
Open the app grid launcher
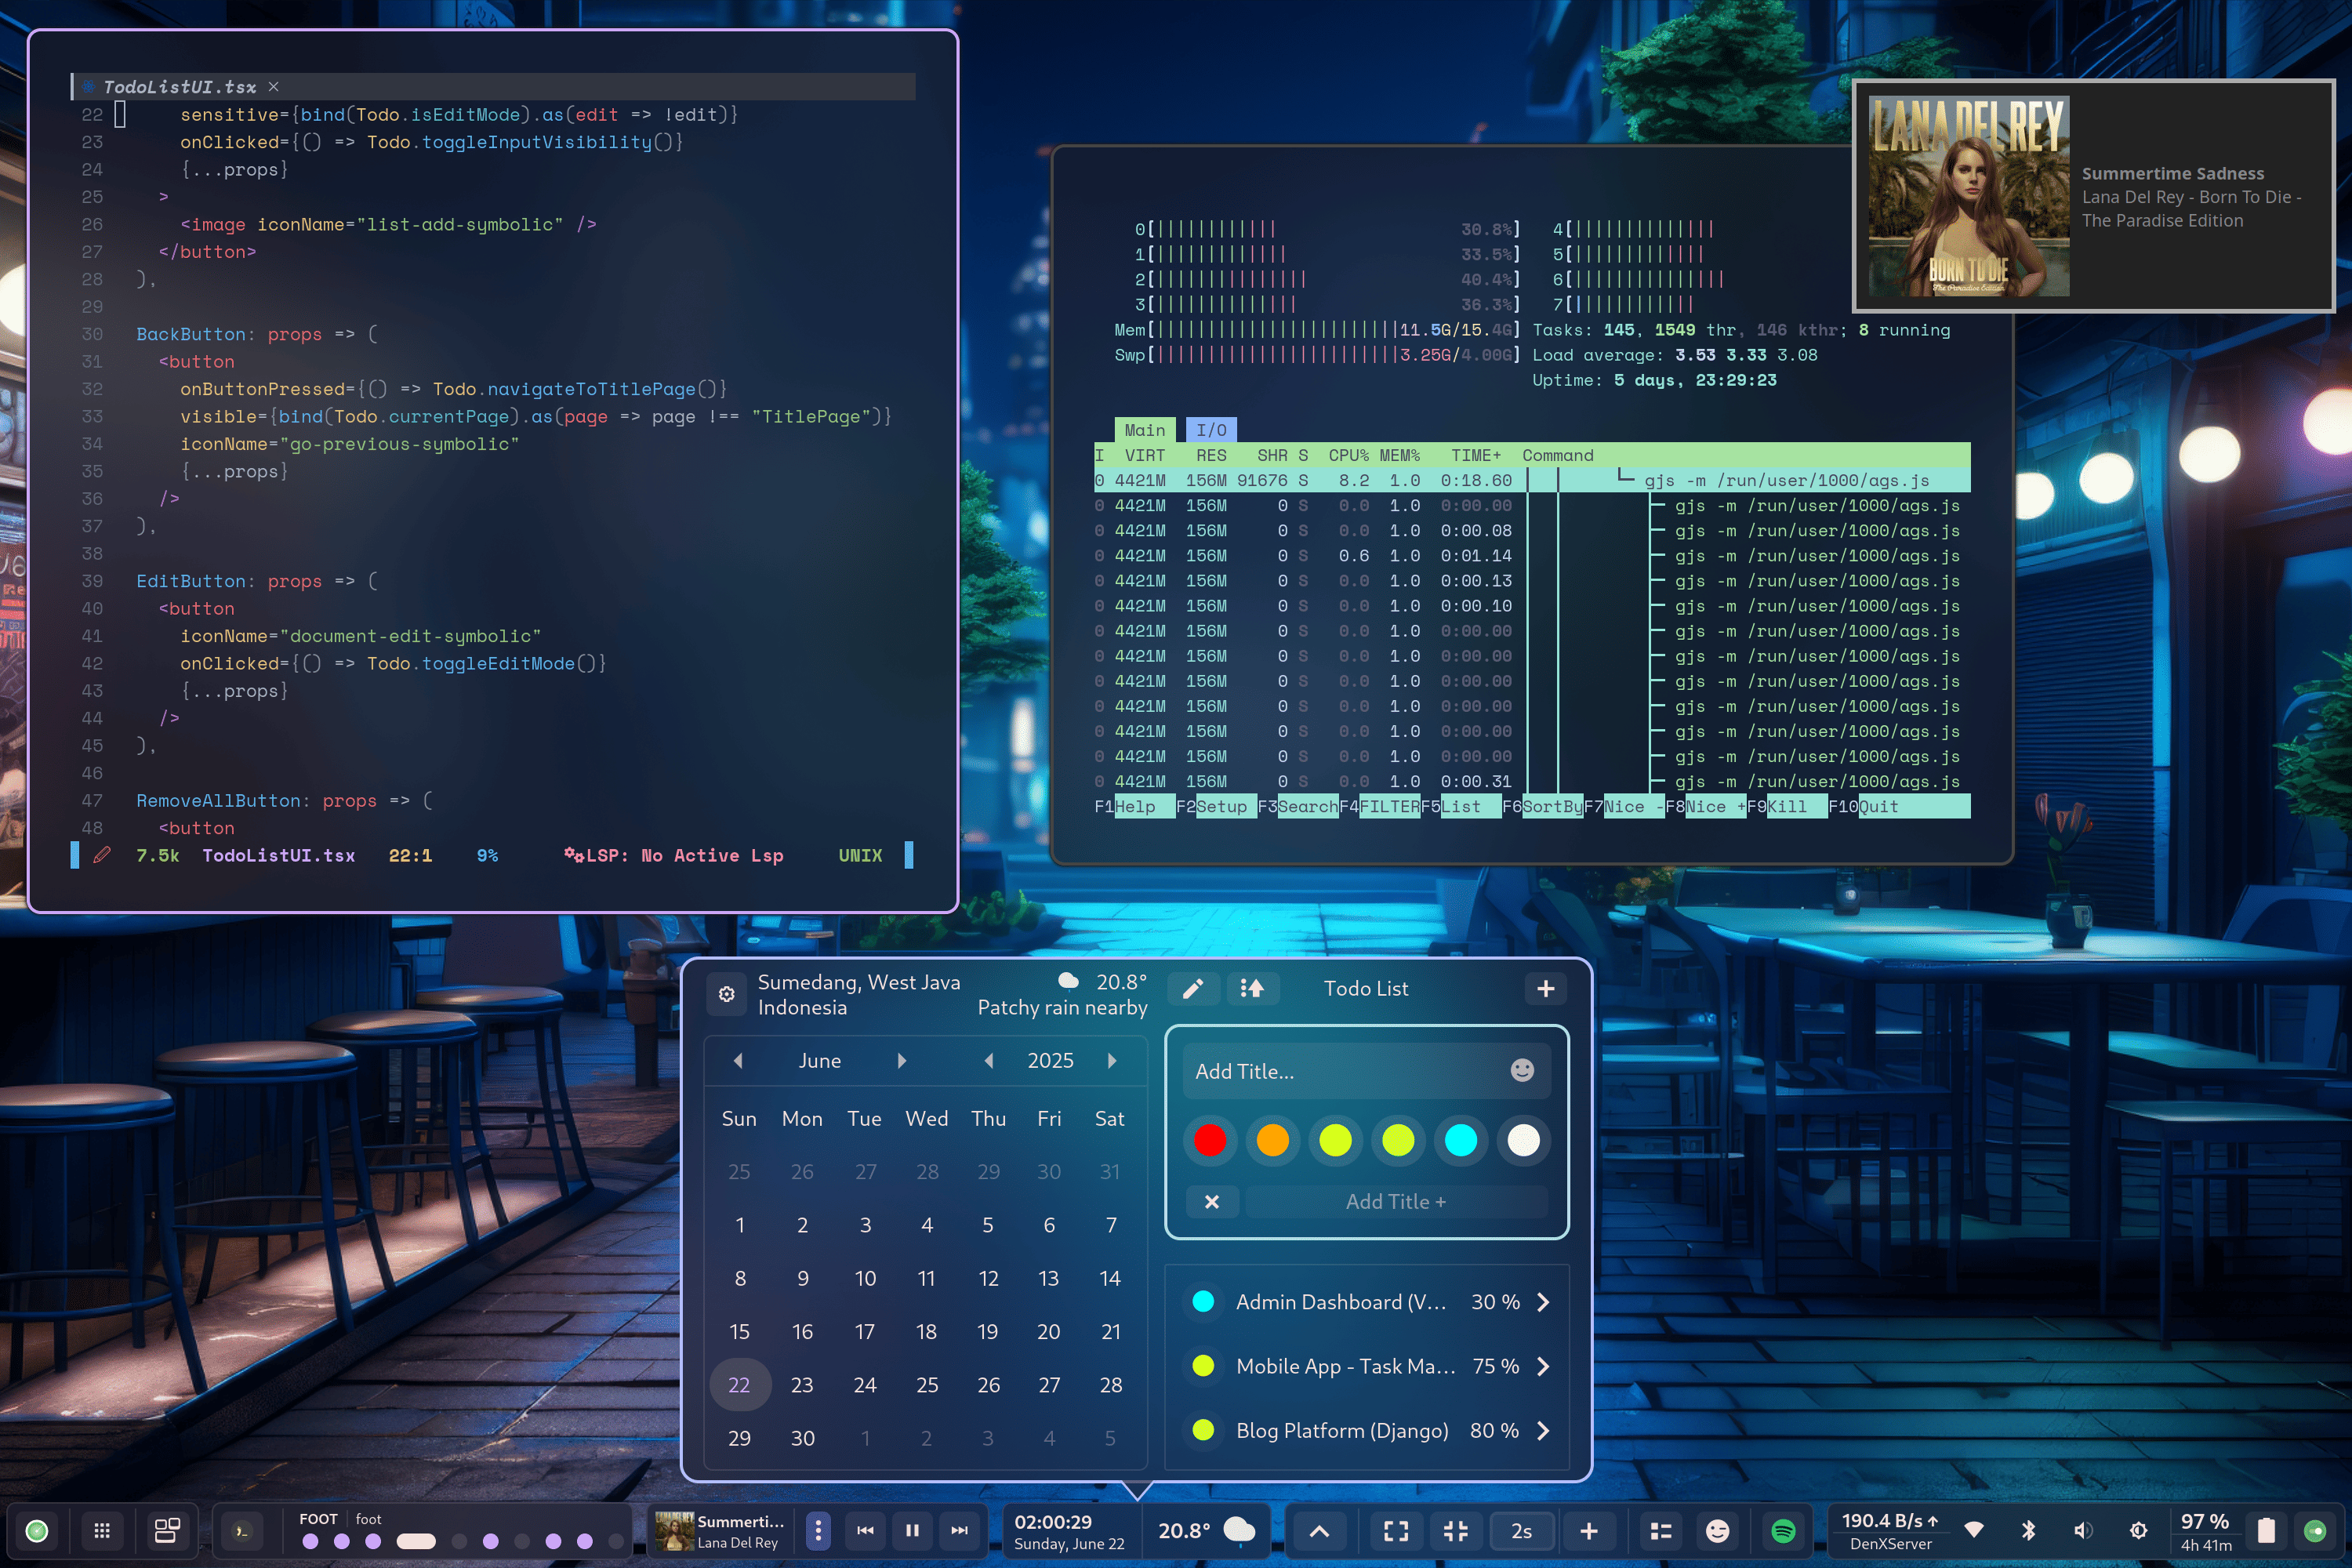[x=102, y=1531]
